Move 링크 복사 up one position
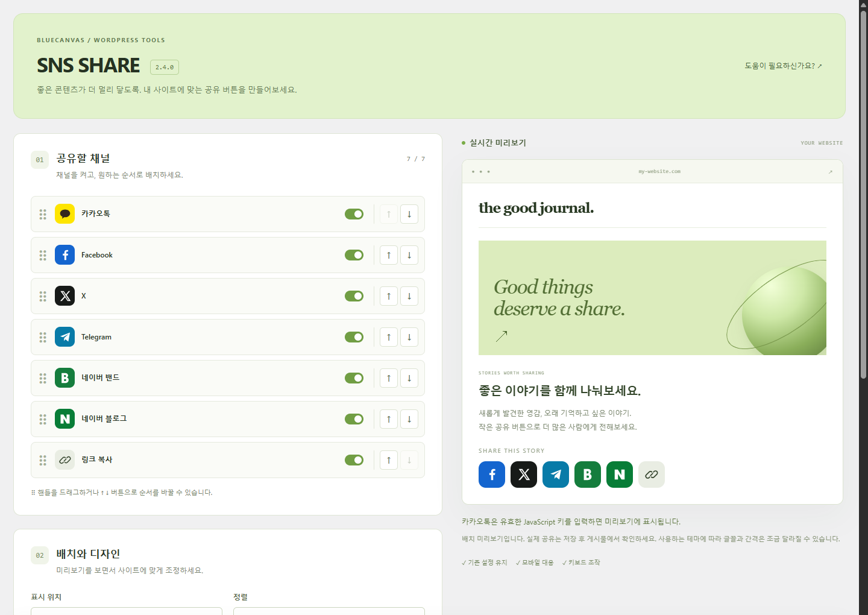The width and height of the screenshot is (868, 615). coord(389,460)
